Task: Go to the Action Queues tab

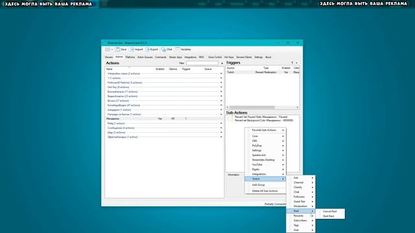Action: point(145,57)
